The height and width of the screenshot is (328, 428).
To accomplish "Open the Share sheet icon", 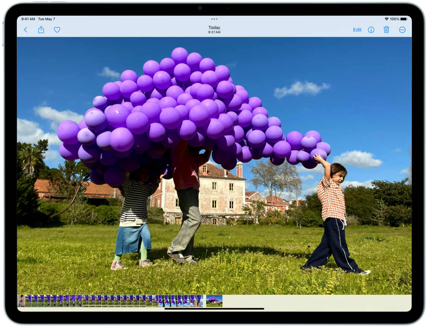I will pyautogui.click(x=41, y=29).
